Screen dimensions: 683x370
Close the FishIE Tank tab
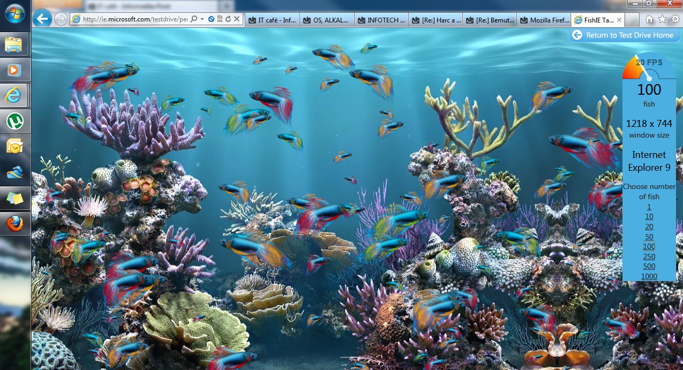click(x=619, y=20)
